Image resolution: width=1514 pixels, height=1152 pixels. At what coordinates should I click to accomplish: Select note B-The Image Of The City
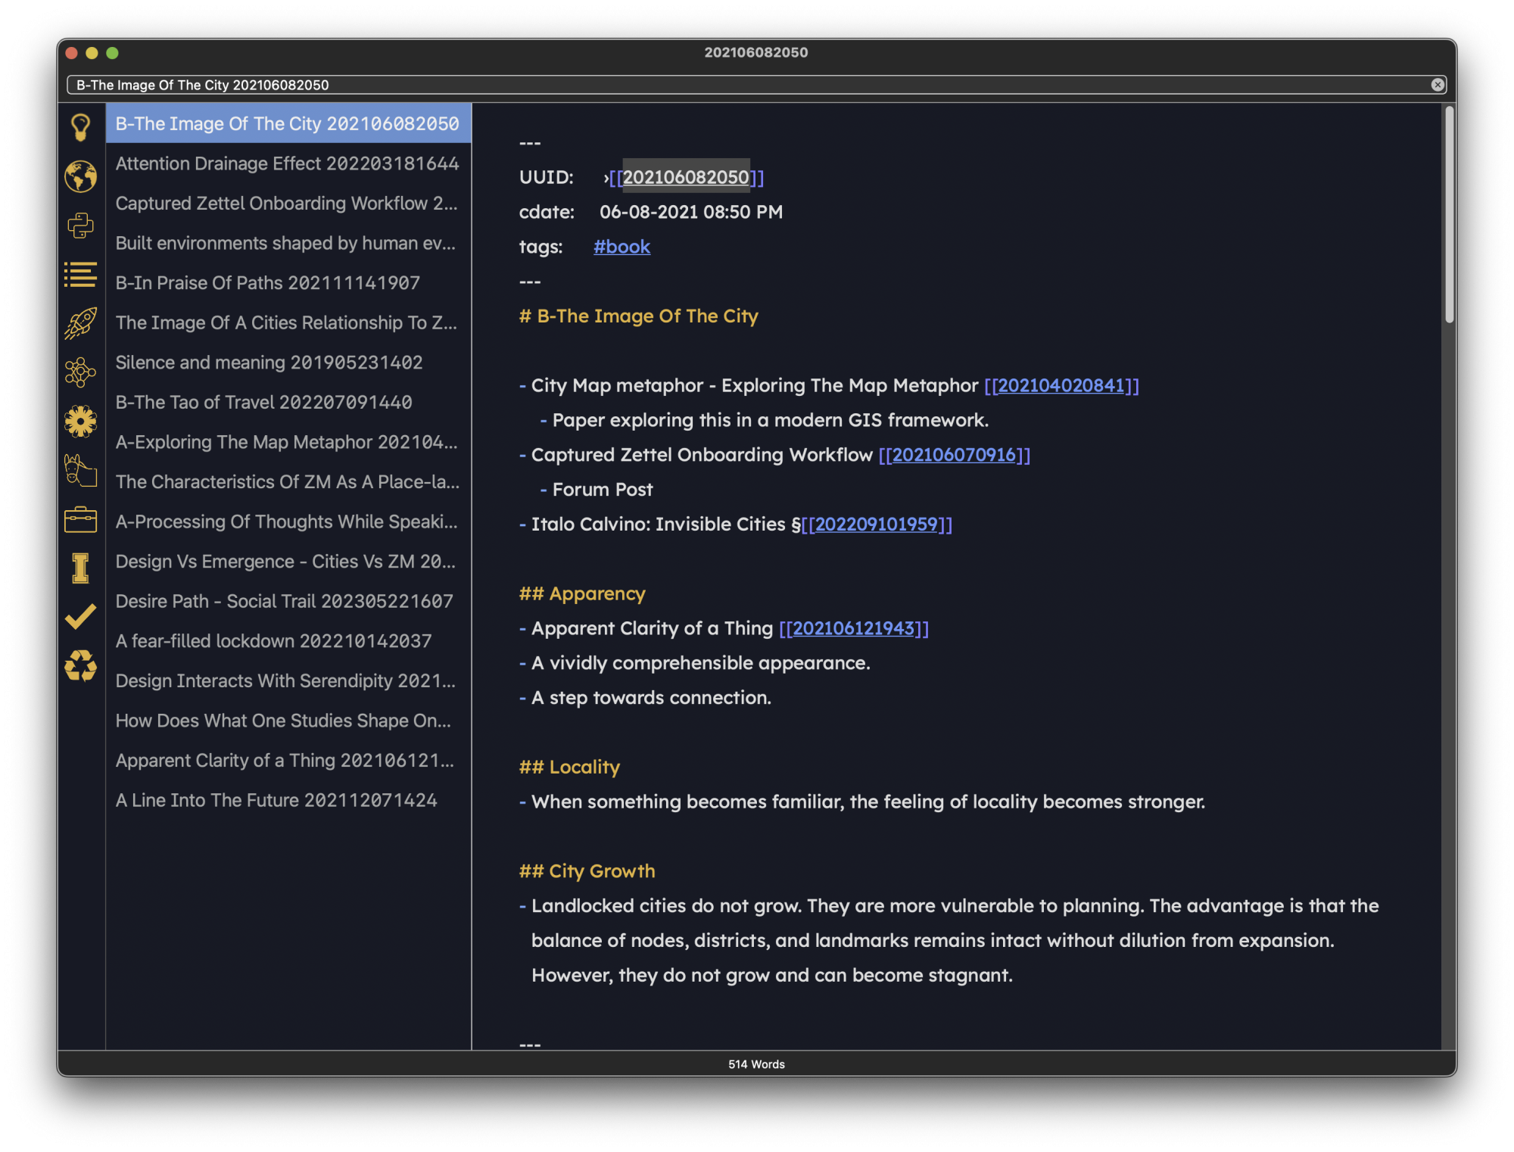288,123
